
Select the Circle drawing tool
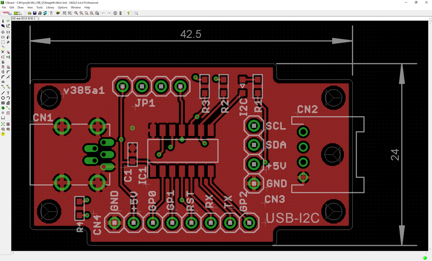click(x=3, y=98)
